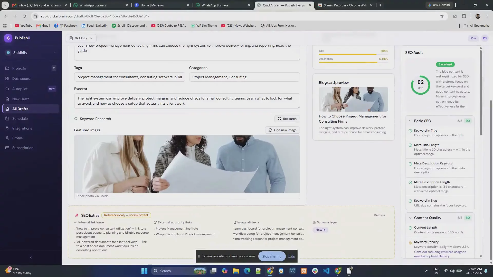Viewport: 493px width, 277px height.
Task: Click the taskbar Search box
Action: tap(179, 271)
